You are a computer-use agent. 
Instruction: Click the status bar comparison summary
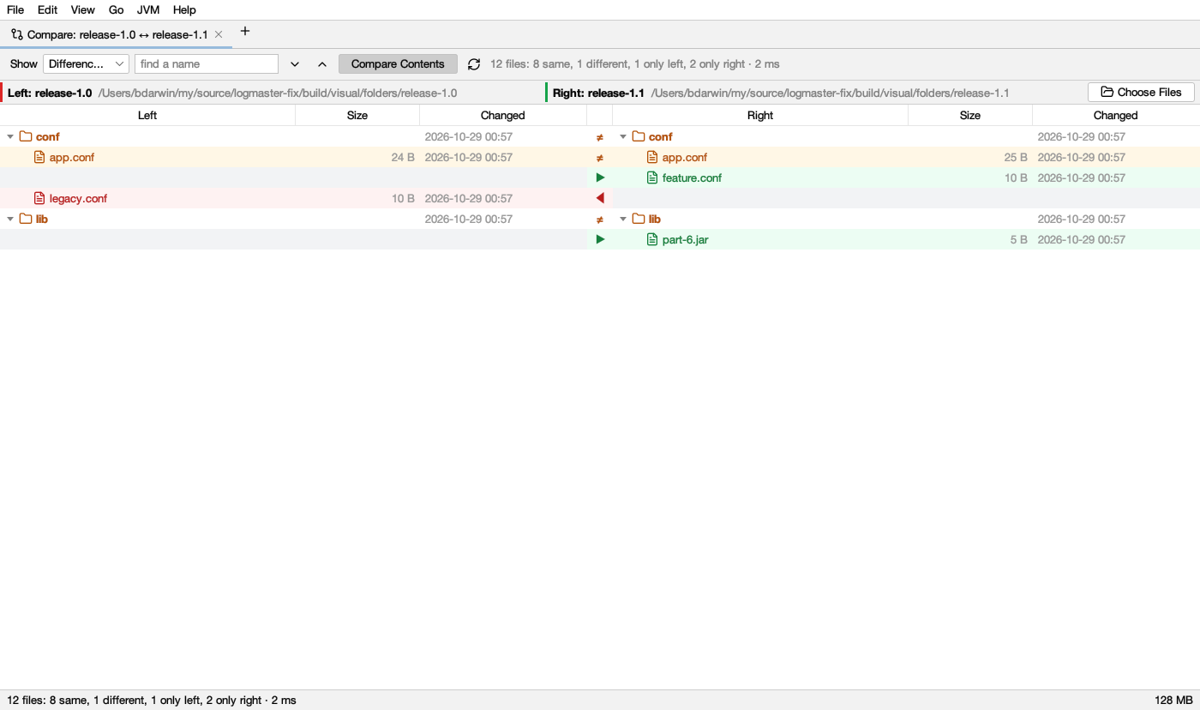152,700
